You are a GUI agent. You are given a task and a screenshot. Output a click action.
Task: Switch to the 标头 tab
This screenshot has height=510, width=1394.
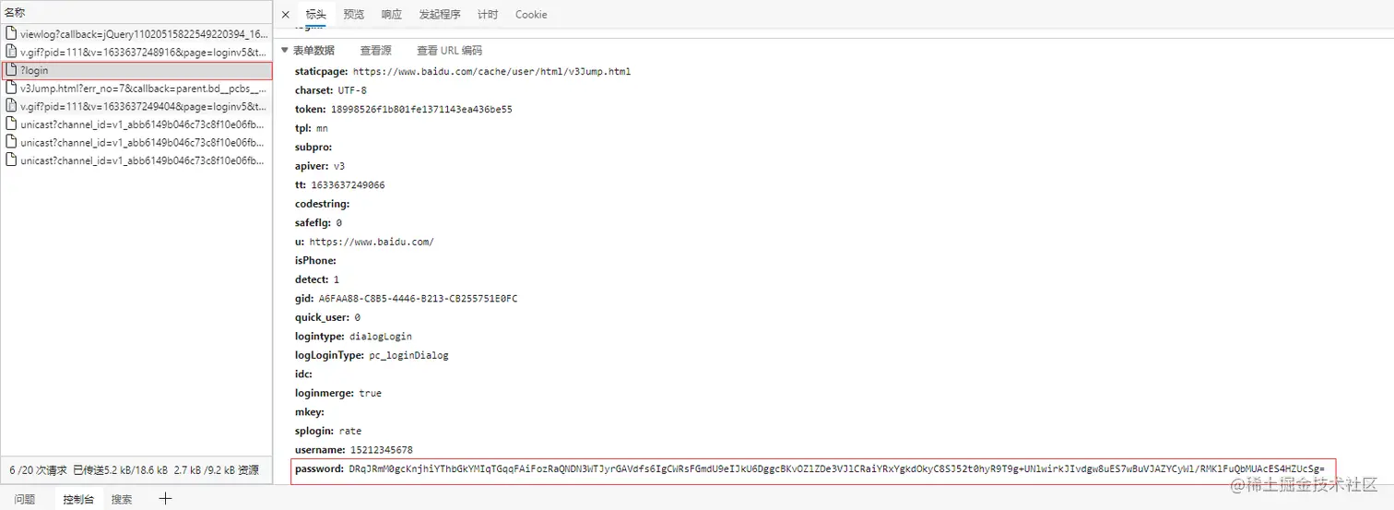pos(315,15)
